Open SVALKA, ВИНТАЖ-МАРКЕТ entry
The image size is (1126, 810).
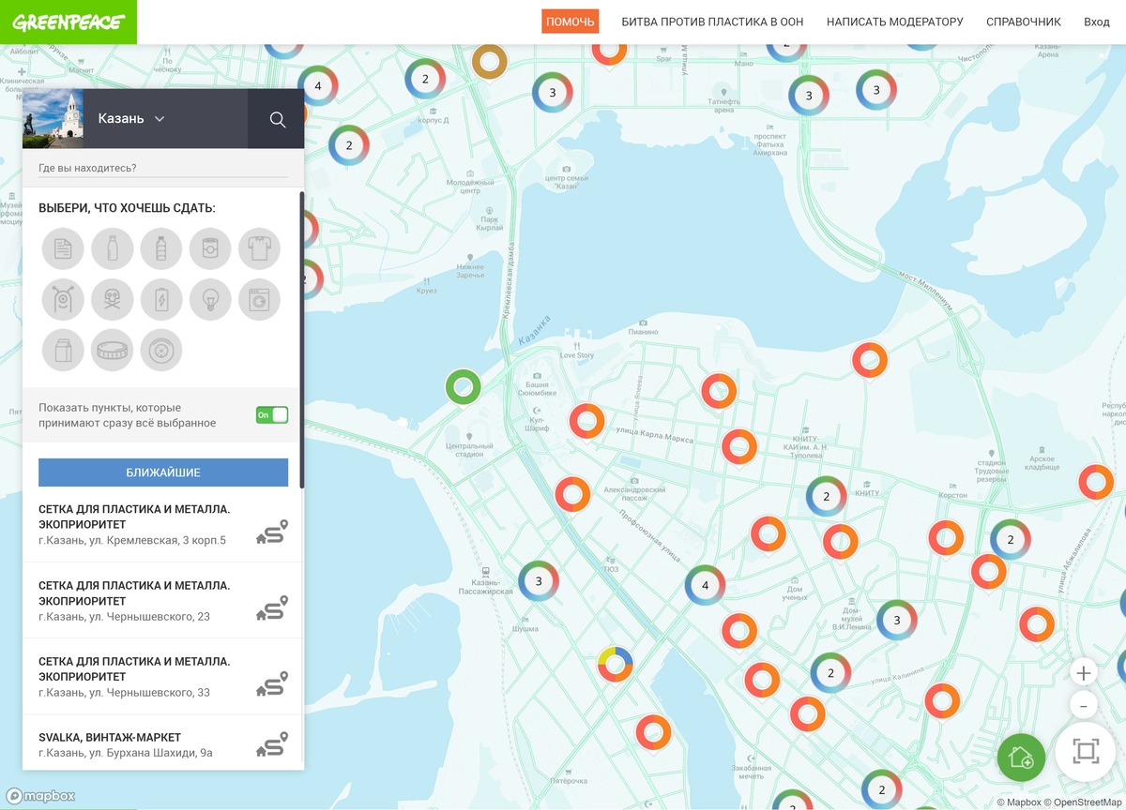click(162, 742)
